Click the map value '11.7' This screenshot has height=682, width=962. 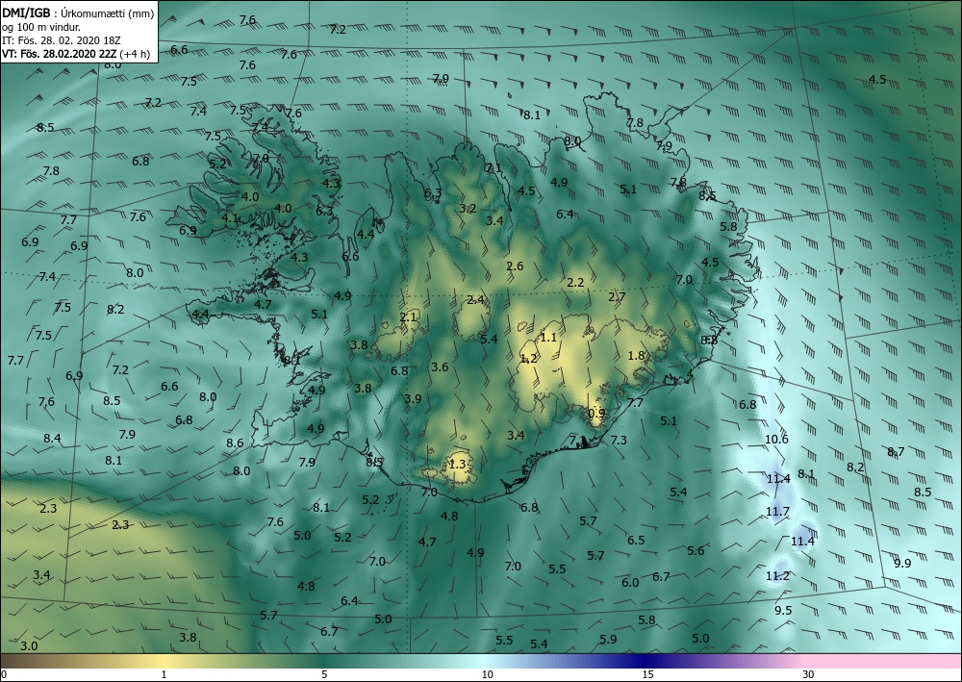[x=777, y=512]
